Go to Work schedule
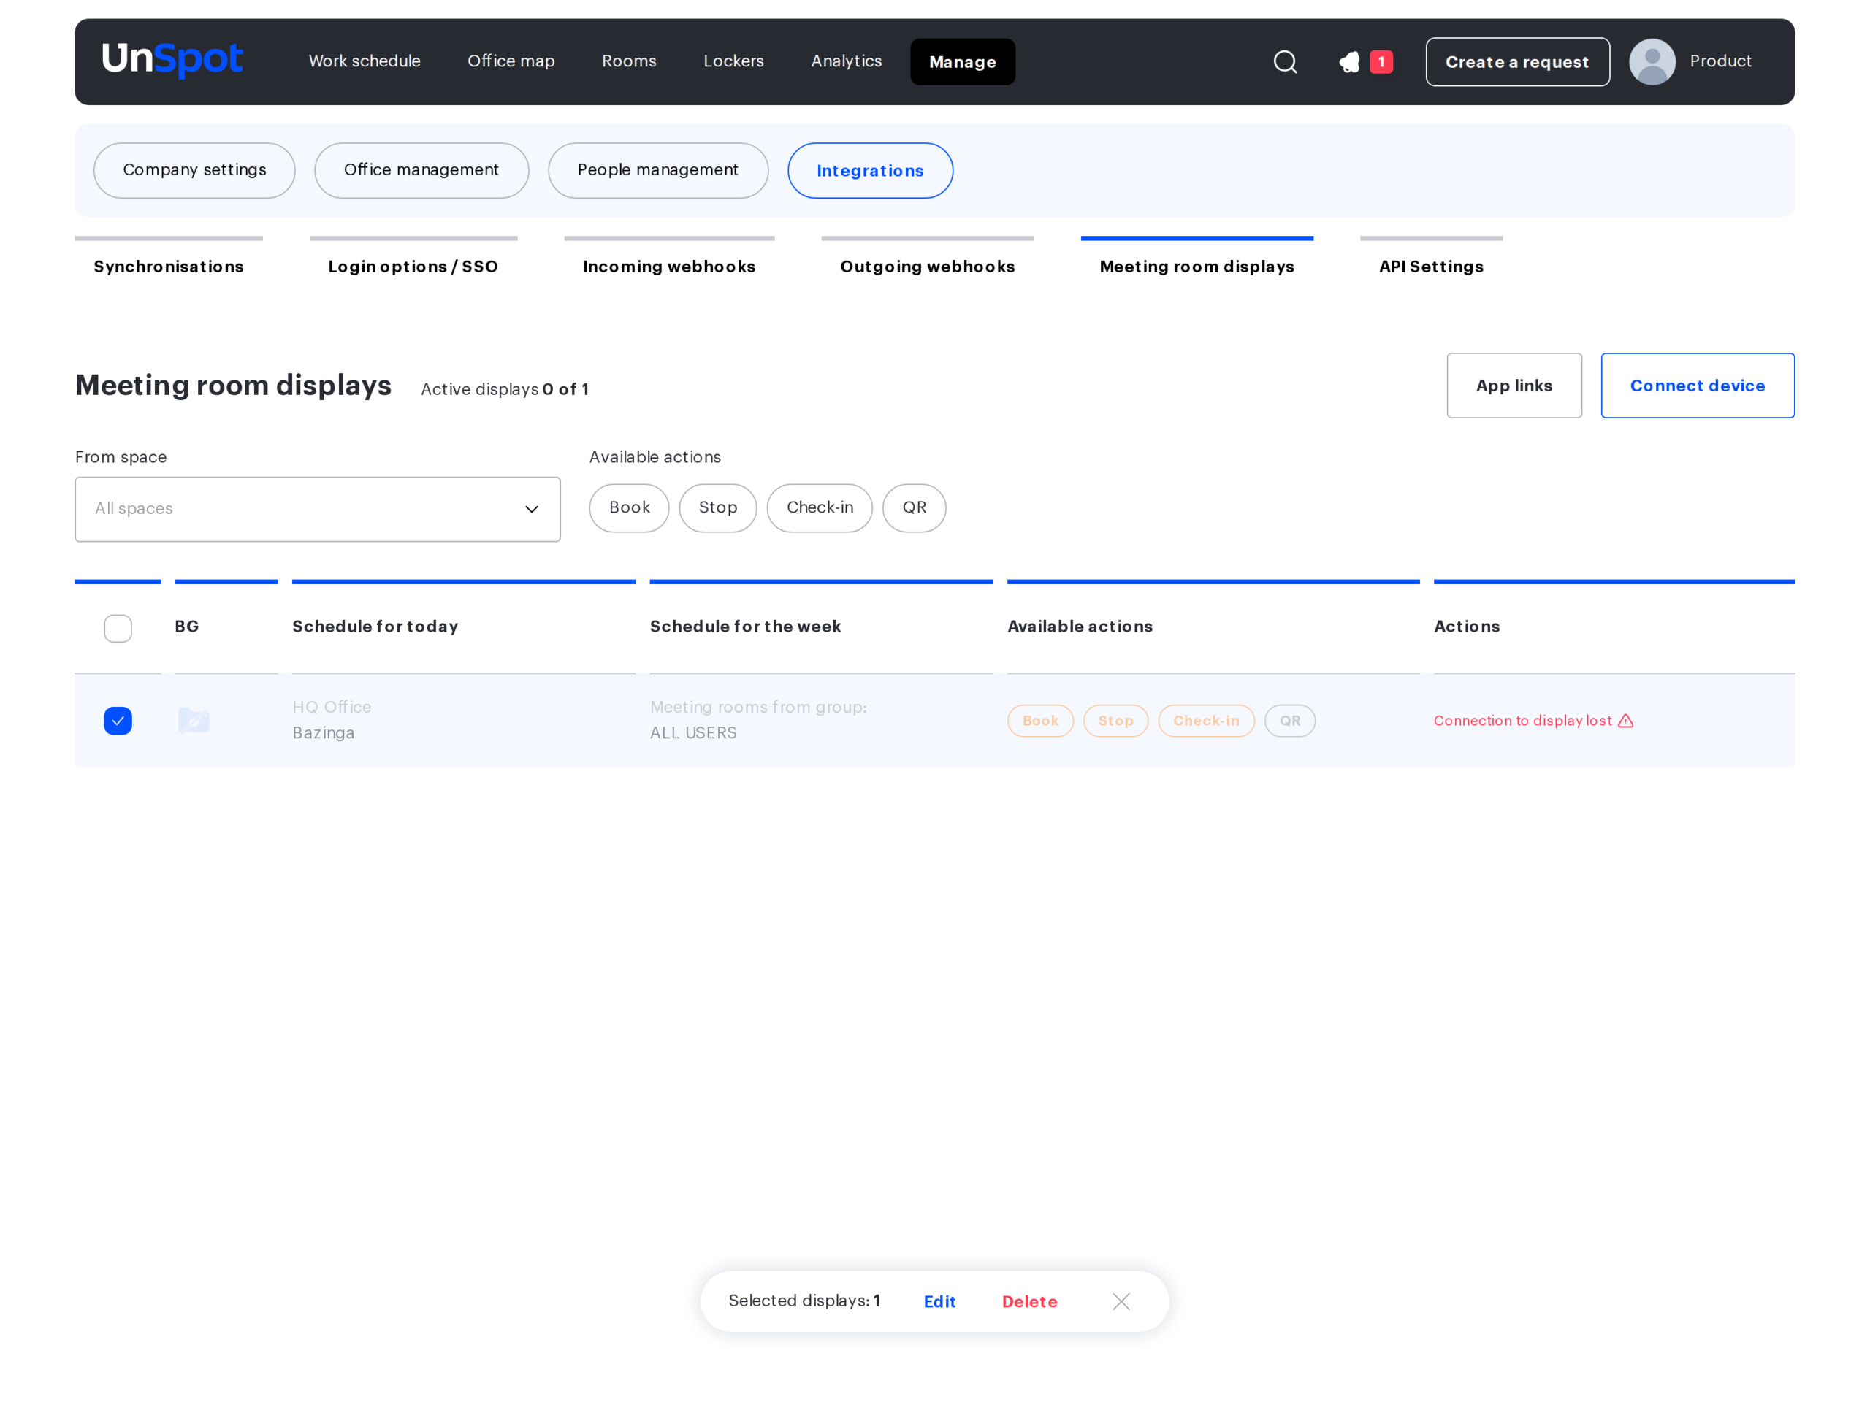Image resolution: width=1870 pixels, height=1402 pixels. coord(365,61)
